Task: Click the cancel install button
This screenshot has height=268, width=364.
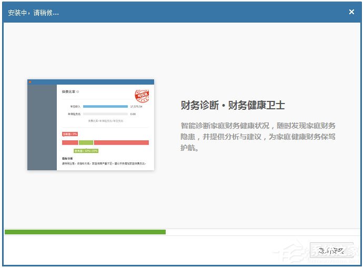Action: tap(331, 250)
